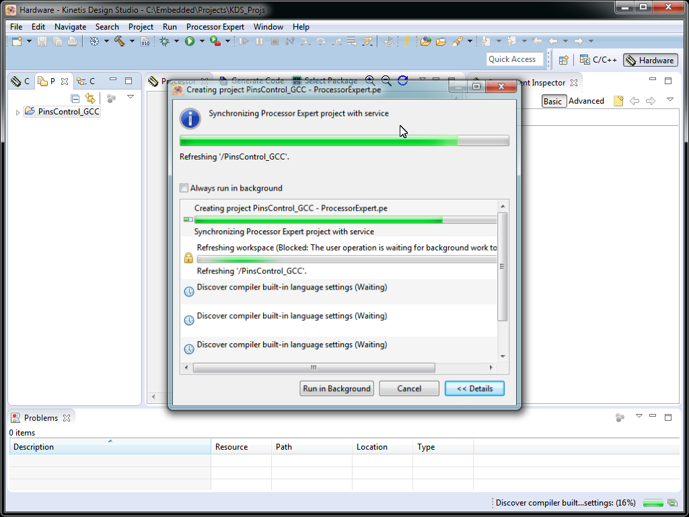Switch to the C/C++ perspective
689x517 pixels.
(x=598, y=60)
